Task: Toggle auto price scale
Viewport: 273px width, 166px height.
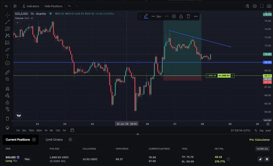Action: pyautogui.click(x=268, y=130)
